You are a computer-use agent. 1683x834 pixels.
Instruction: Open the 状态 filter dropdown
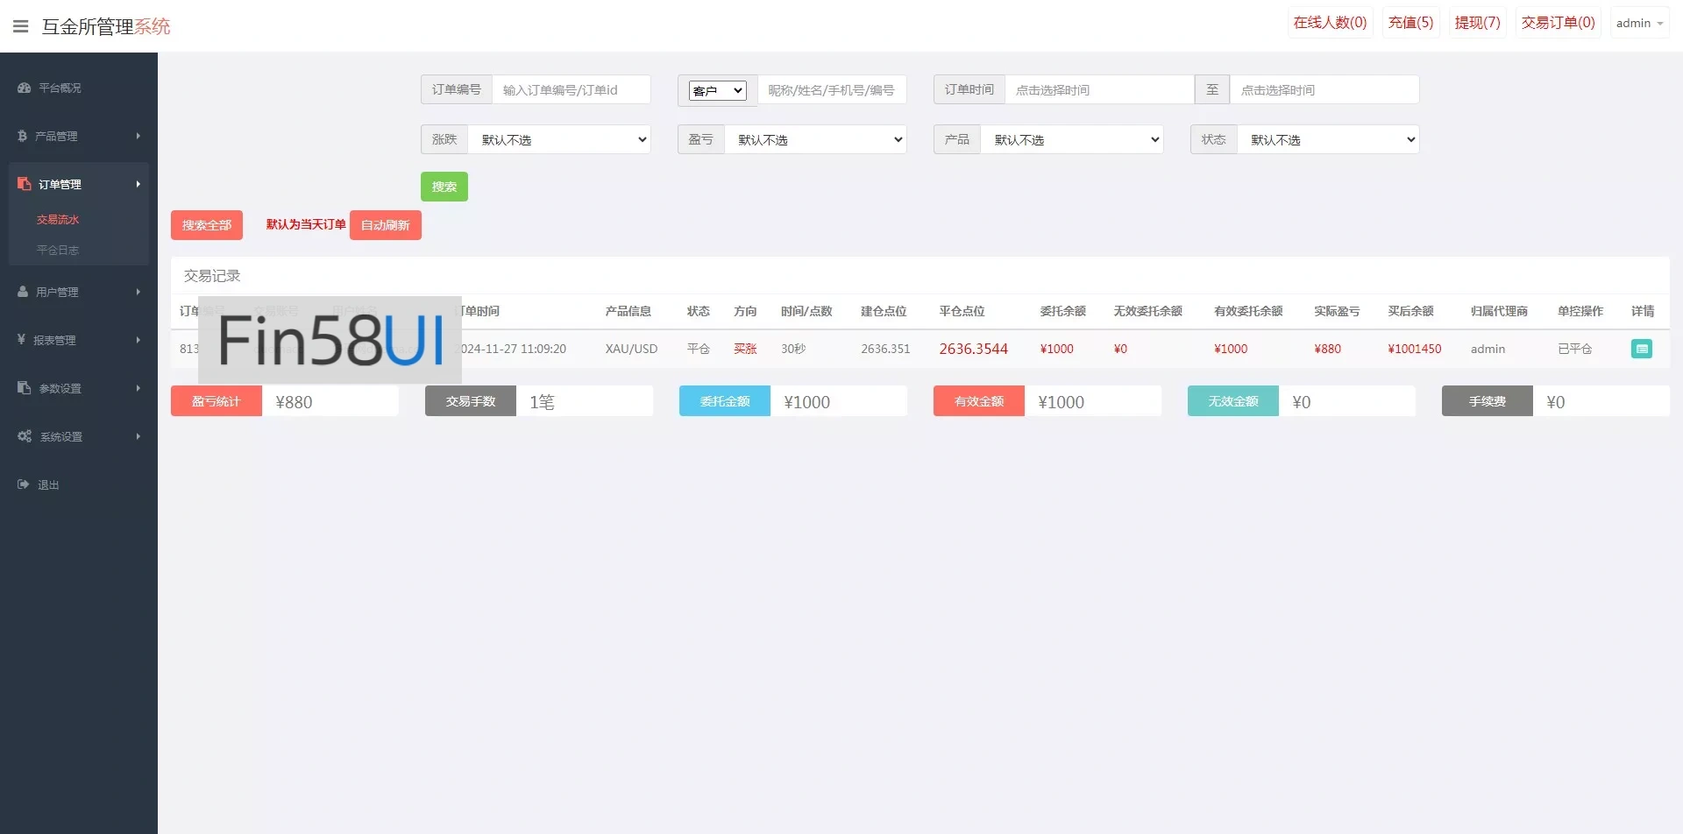[x=1327, y=140]
